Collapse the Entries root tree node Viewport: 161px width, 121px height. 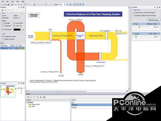point(27,102)
